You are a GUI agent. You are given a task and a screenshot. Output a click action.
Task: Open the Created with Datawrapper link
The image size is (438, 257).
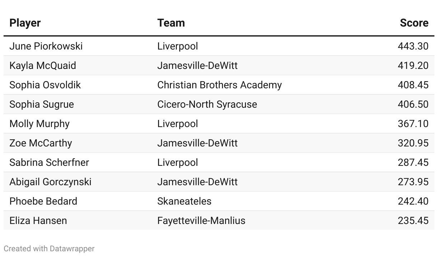49,248
